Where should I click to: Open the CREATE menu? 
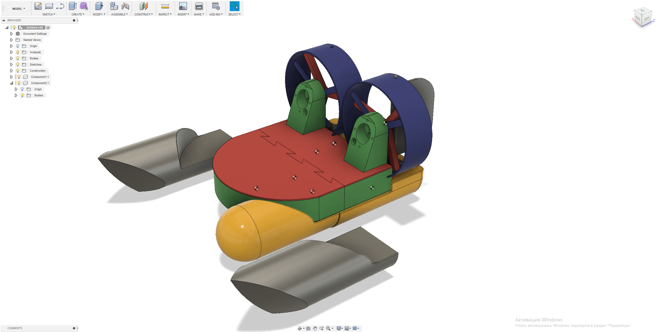78,14
